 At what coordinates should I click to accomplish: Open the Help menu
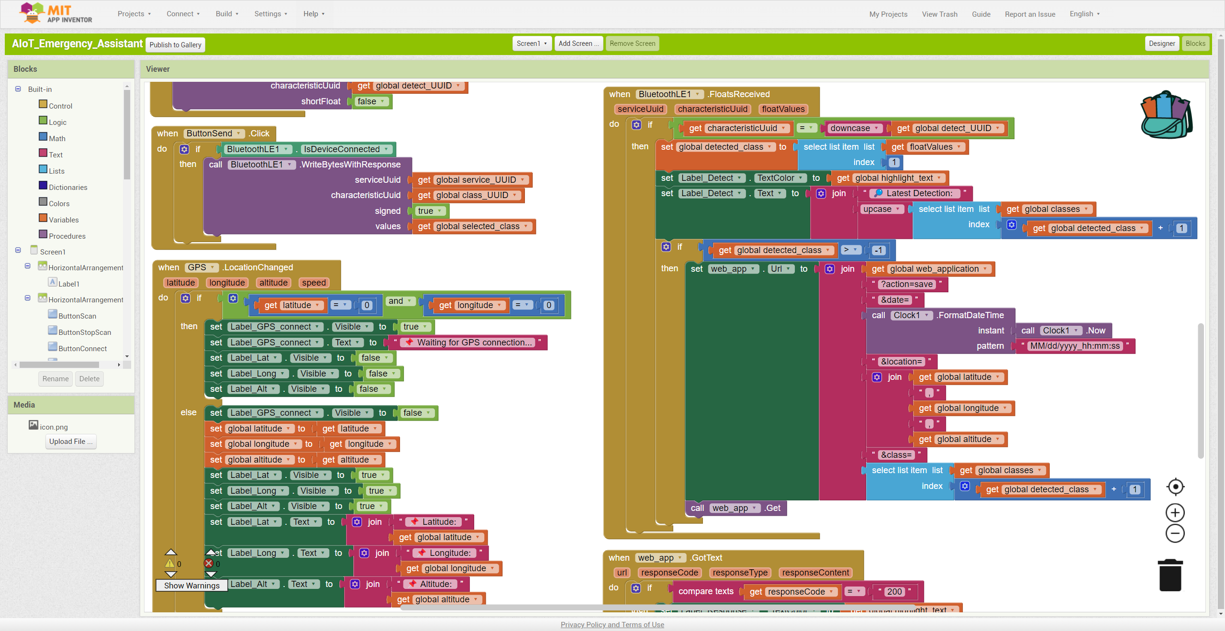(x=313, y=14)
